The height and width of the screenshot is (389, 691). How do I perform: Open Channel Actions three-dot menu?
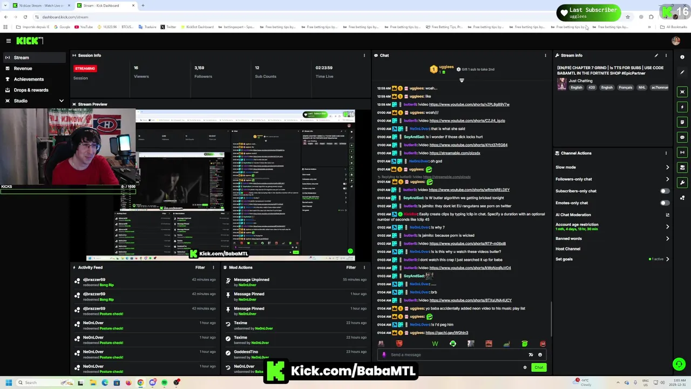click(x=666, y=153)
